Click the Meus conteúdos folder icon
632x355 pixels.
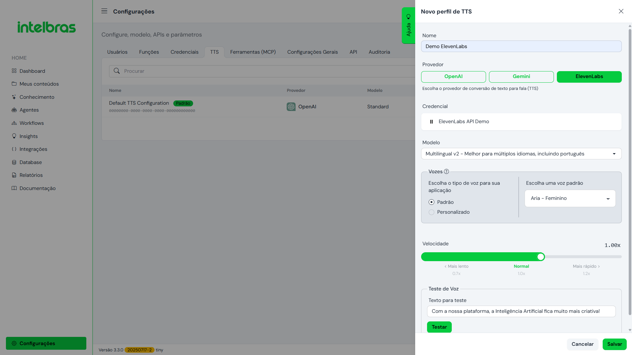pyautogui.click(x=14, y=84)
